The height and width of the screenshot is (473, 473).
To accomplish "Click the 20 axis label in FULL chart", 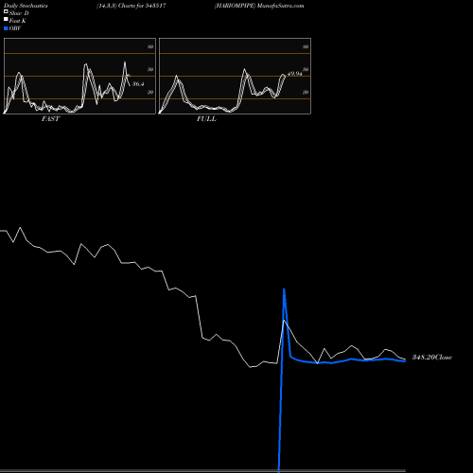I will (x=306, y=92).
